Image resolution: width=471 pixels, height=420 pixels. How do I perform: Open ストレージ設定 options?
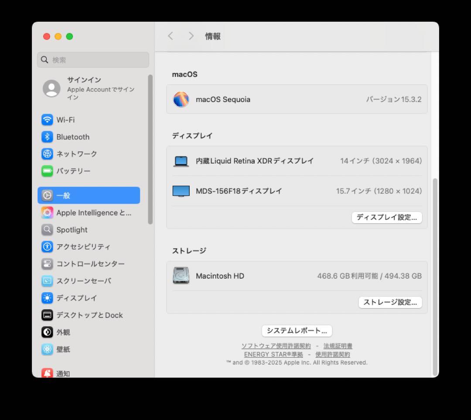click(390, 302)
